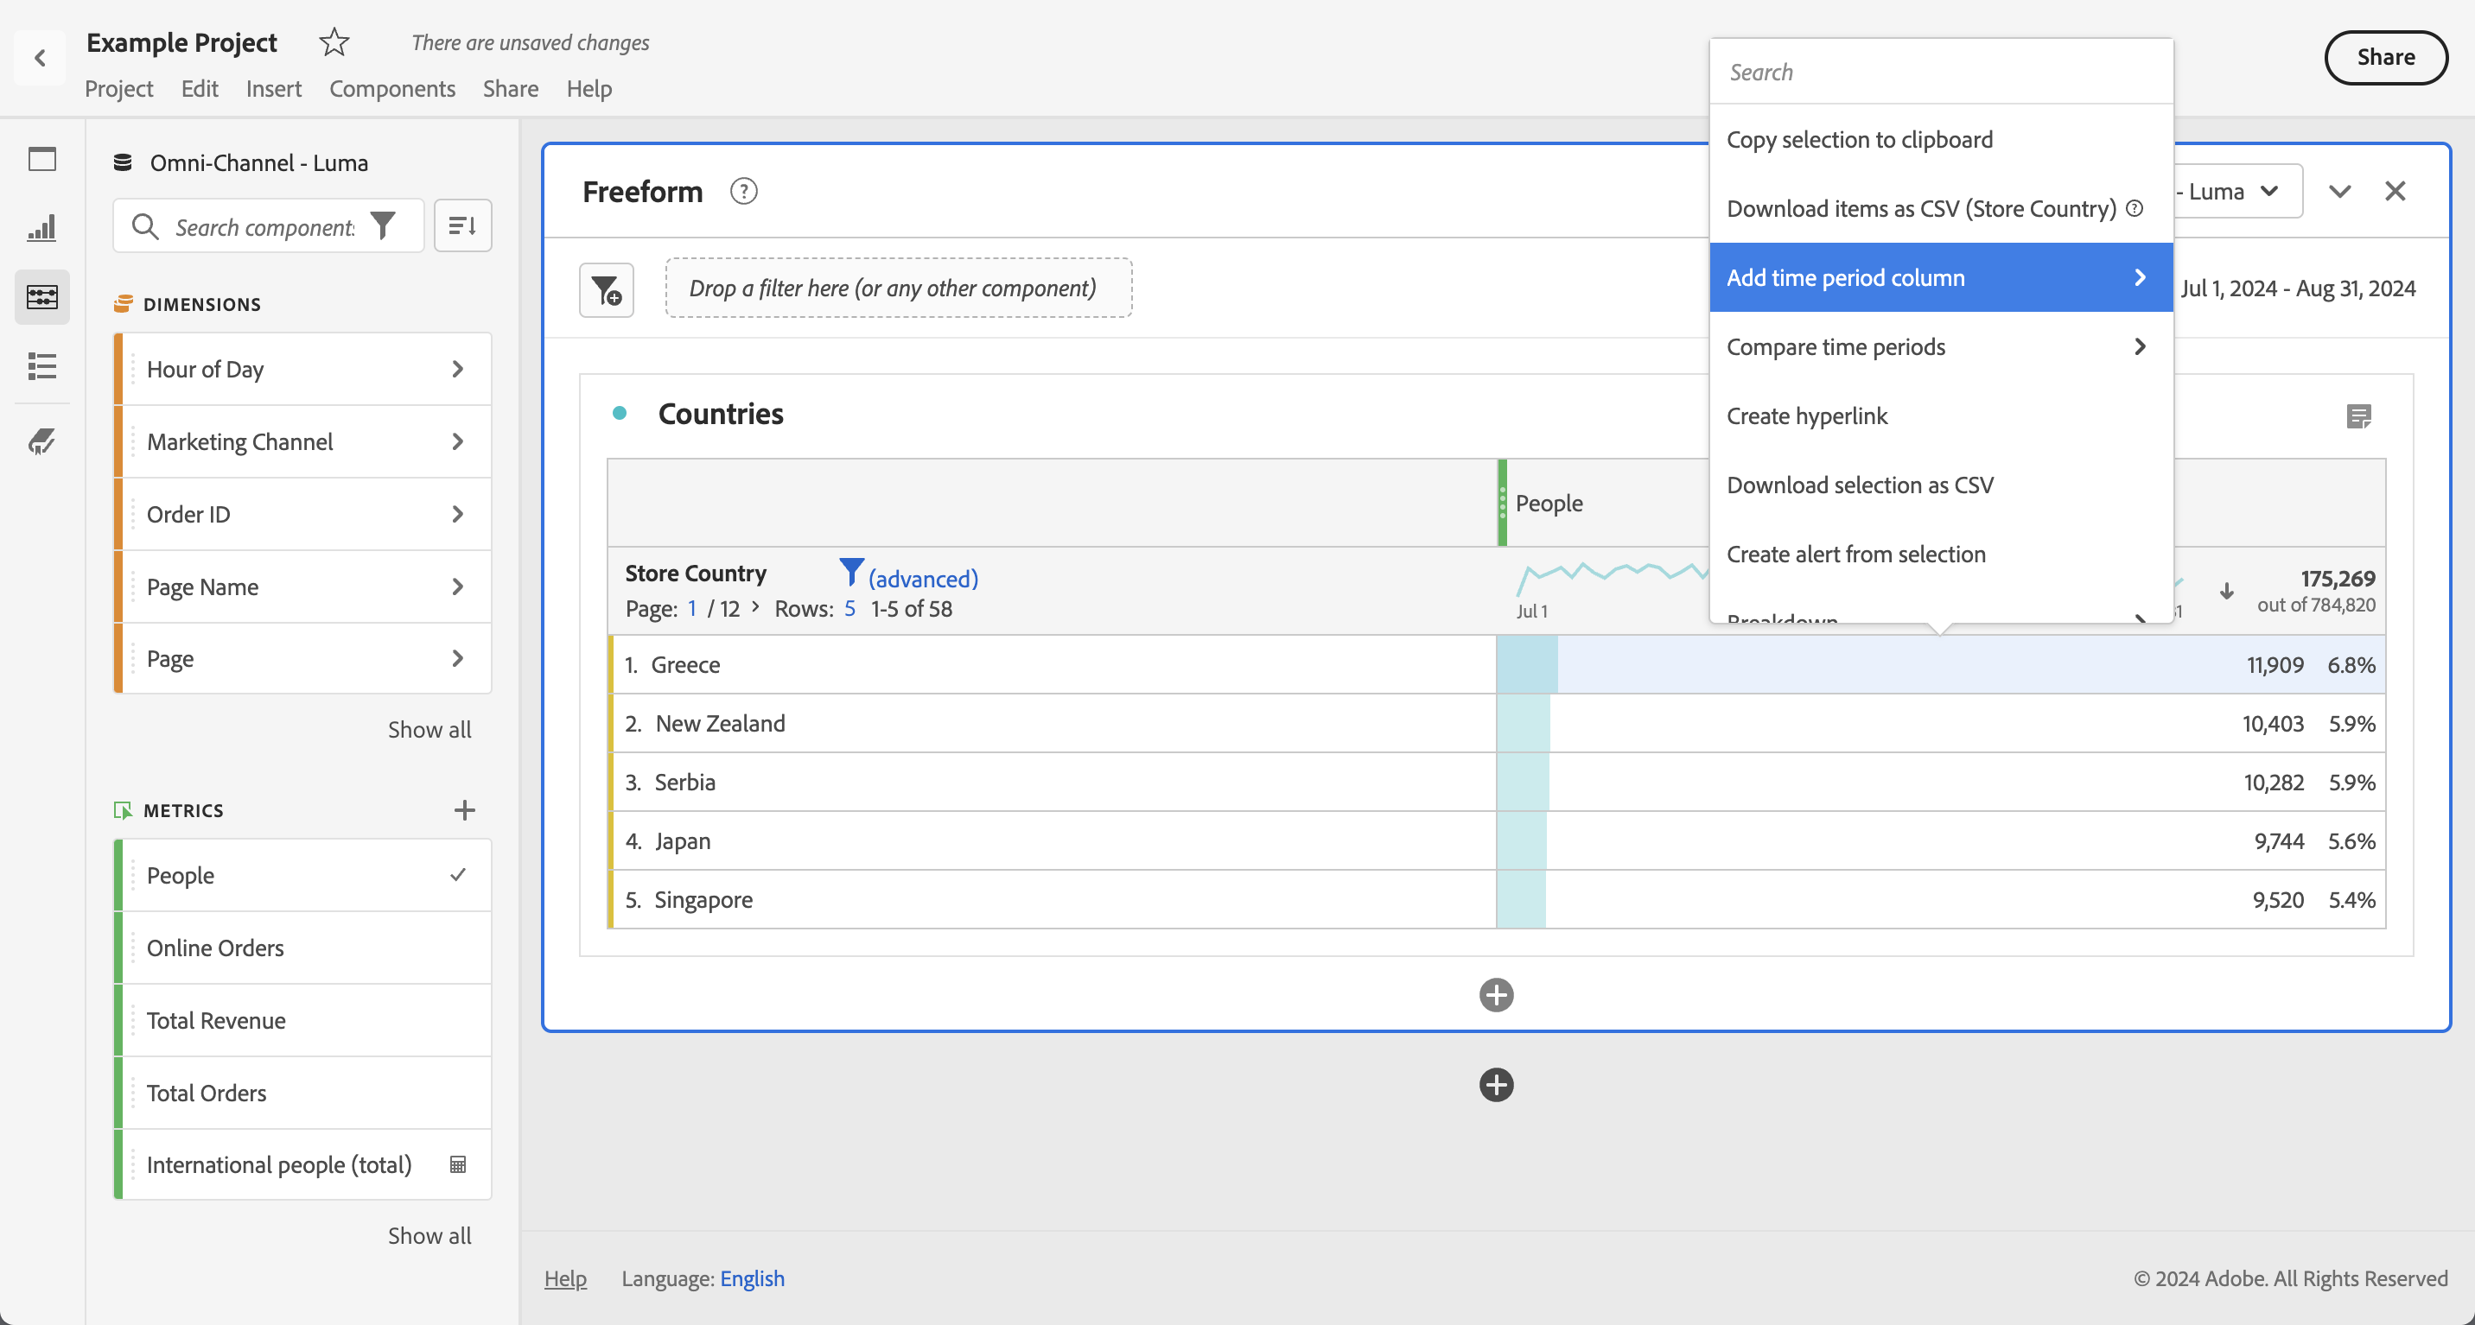Screen dimensions: 2475x1325
Task: Click the Countries table notes icon
Action: click(2357, 415)
